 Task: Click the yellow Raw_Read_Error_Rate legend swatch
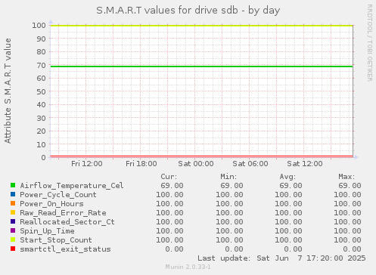coord(13,212)
